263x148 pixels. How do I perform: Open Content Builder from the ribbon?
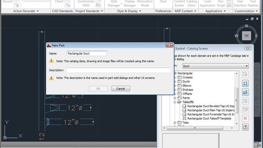point(179,3)
